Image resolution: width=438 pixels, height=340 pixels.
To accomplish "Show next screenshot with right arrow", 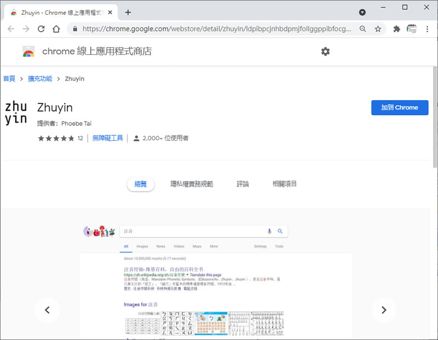I will coord(384,310).
